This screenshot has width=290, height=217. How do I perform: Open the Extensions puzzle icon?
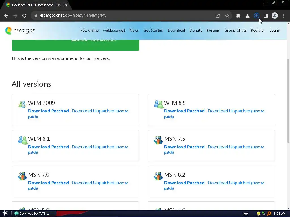pos(238,16)
